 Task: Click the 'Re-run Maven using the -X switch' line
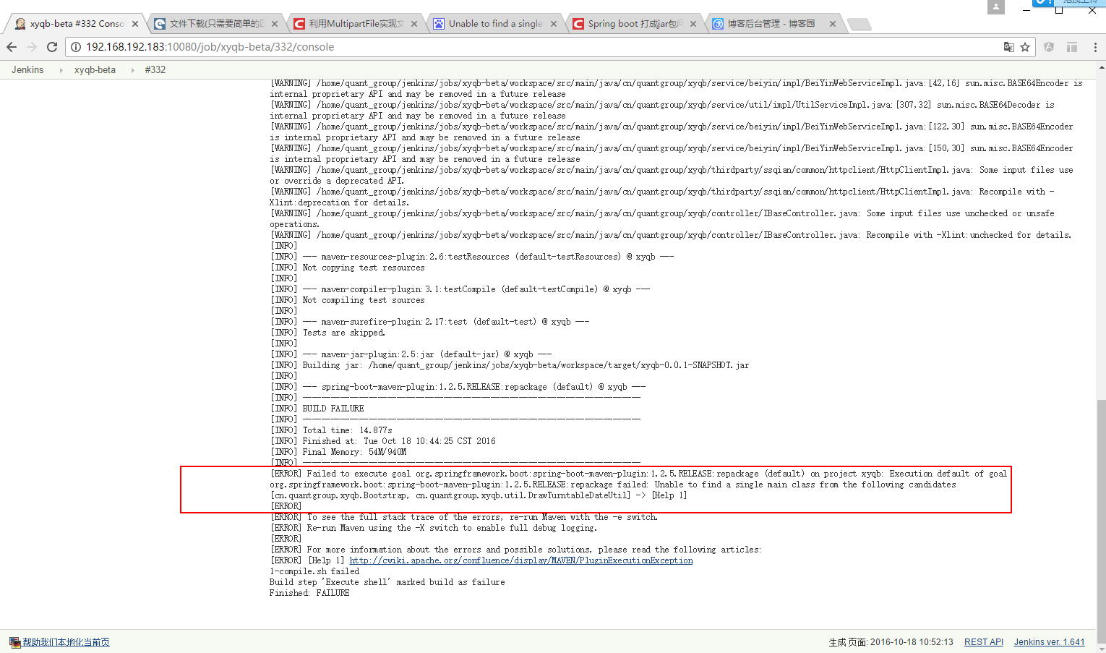(434, 528)
